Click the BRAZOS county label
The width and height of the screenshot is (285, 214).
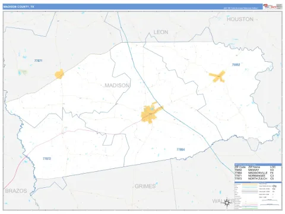coord(16,191)
